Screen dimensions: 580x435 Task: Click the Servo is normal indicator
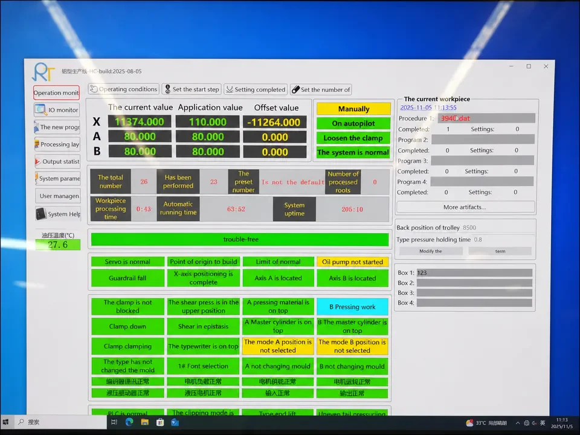(127, 262)
